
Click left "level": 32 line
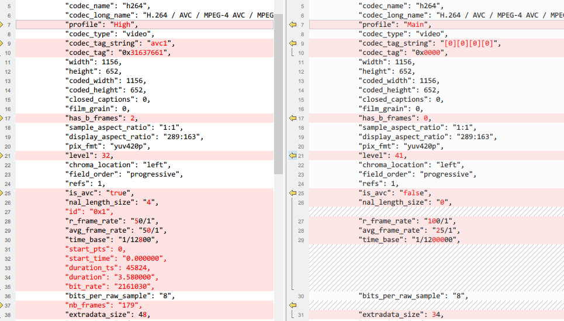(144, 156)
